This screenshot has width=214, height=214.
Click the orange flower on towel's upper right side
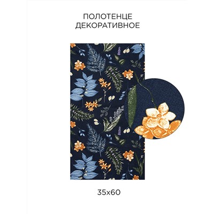click(128, 74)
